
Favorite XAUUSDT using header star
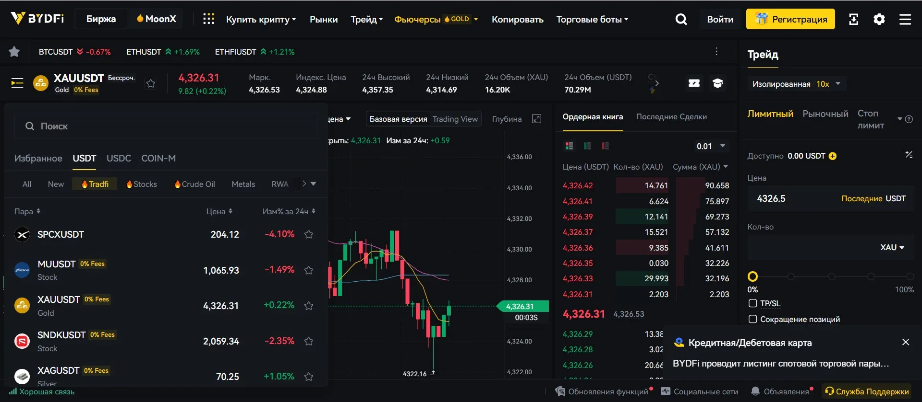click(151, 83)
